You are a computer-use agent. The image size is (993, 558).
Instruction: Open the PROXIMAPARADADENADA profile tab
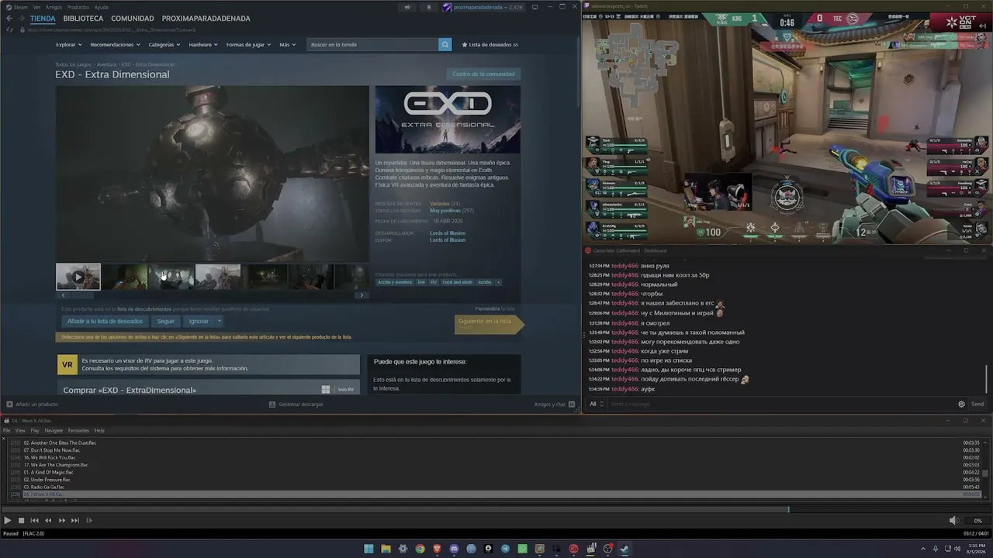(x=206, y=19)
